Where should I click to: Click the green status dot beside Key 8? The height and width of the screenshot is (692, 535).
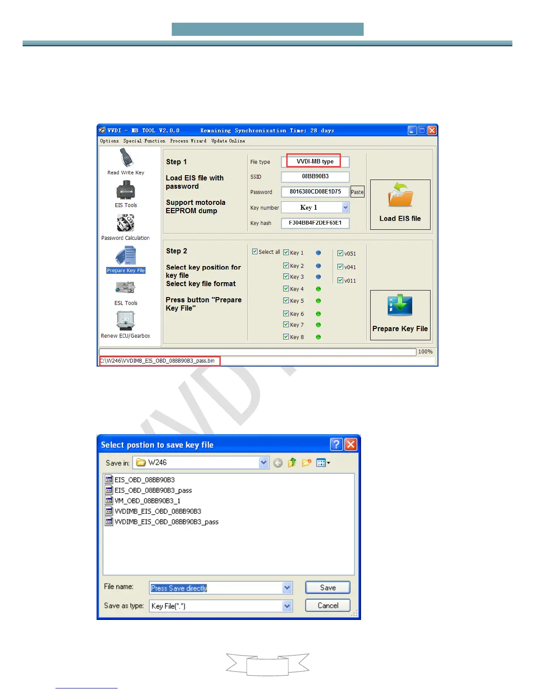[318, 337]
